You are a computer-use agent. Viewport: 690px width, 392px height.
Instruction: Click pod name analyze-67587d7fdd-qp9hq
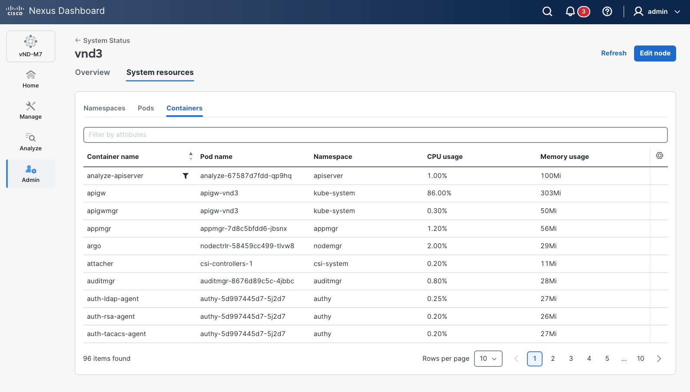click(246, 176)
